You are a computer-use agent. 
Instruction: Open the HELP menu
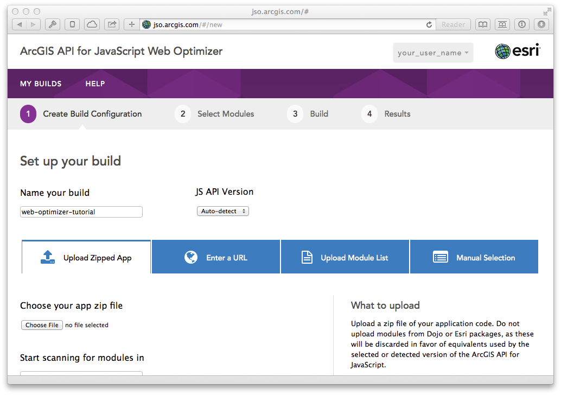click(95, 84)
